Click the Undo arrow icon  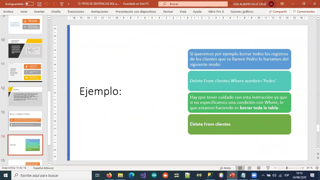(46, 4)
